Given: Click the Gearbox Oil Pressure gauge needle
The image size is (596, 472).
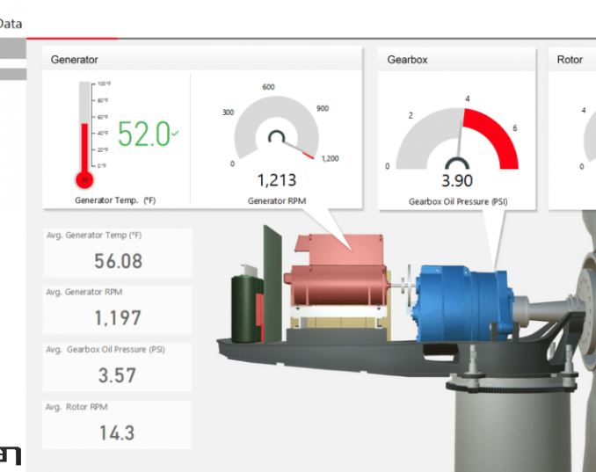Looking at the screenshot, I should pyautogui.click(x=459, y=134).
